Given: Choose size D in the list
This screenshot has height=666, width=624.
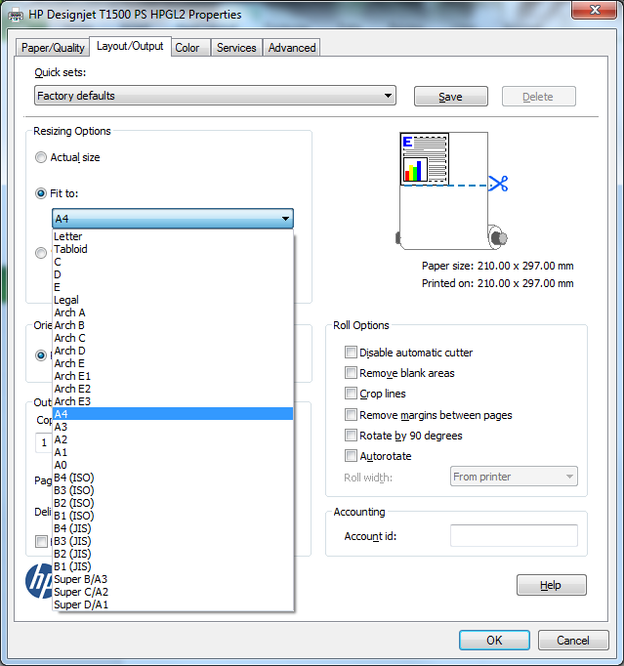Looking at the screenshot, I should [x=173, y=274].
